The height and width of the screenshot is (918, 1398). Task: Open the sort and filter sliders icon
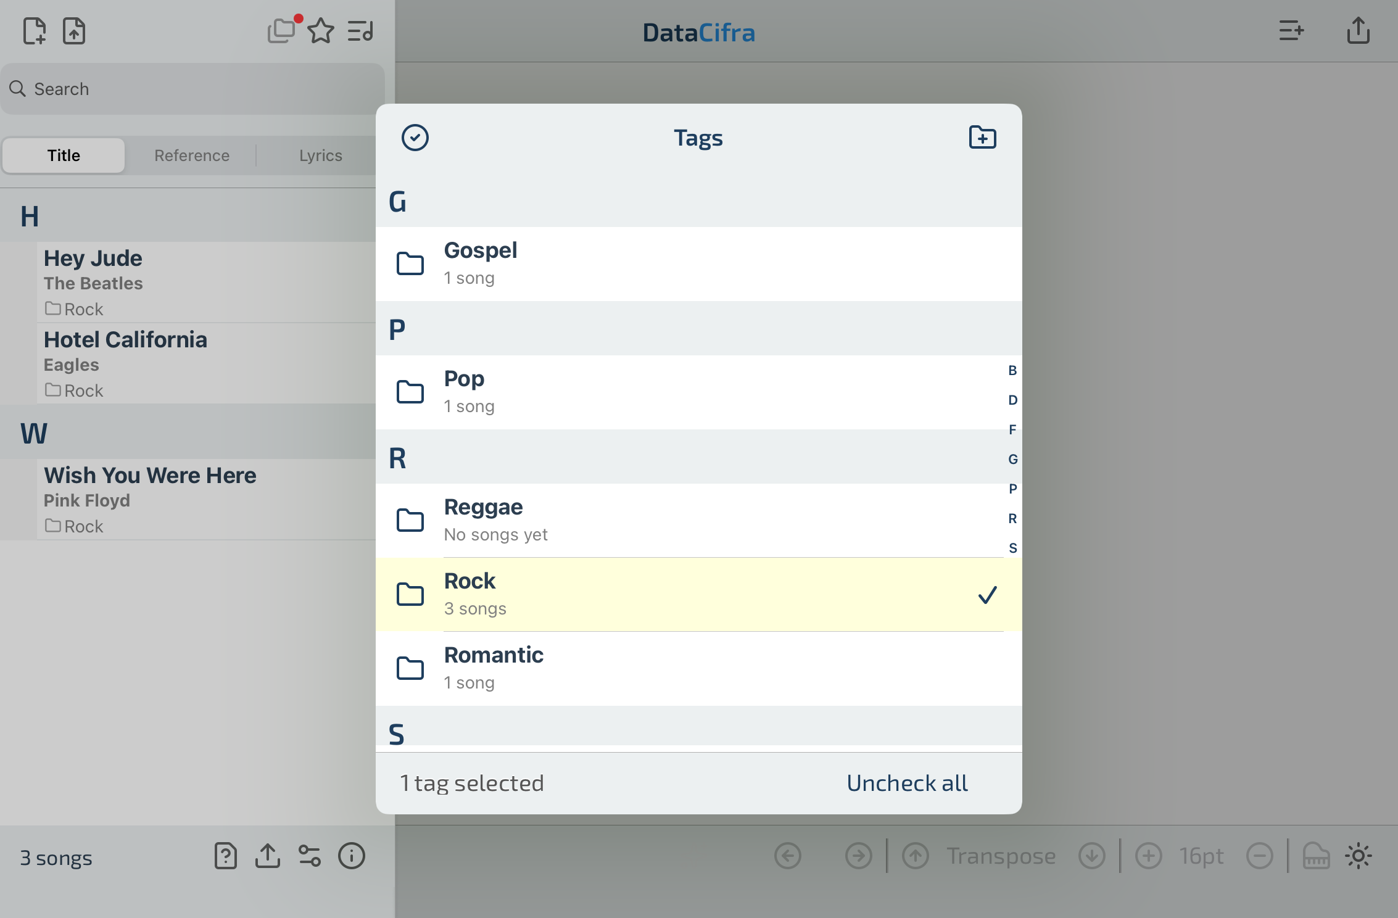[309, 856]
